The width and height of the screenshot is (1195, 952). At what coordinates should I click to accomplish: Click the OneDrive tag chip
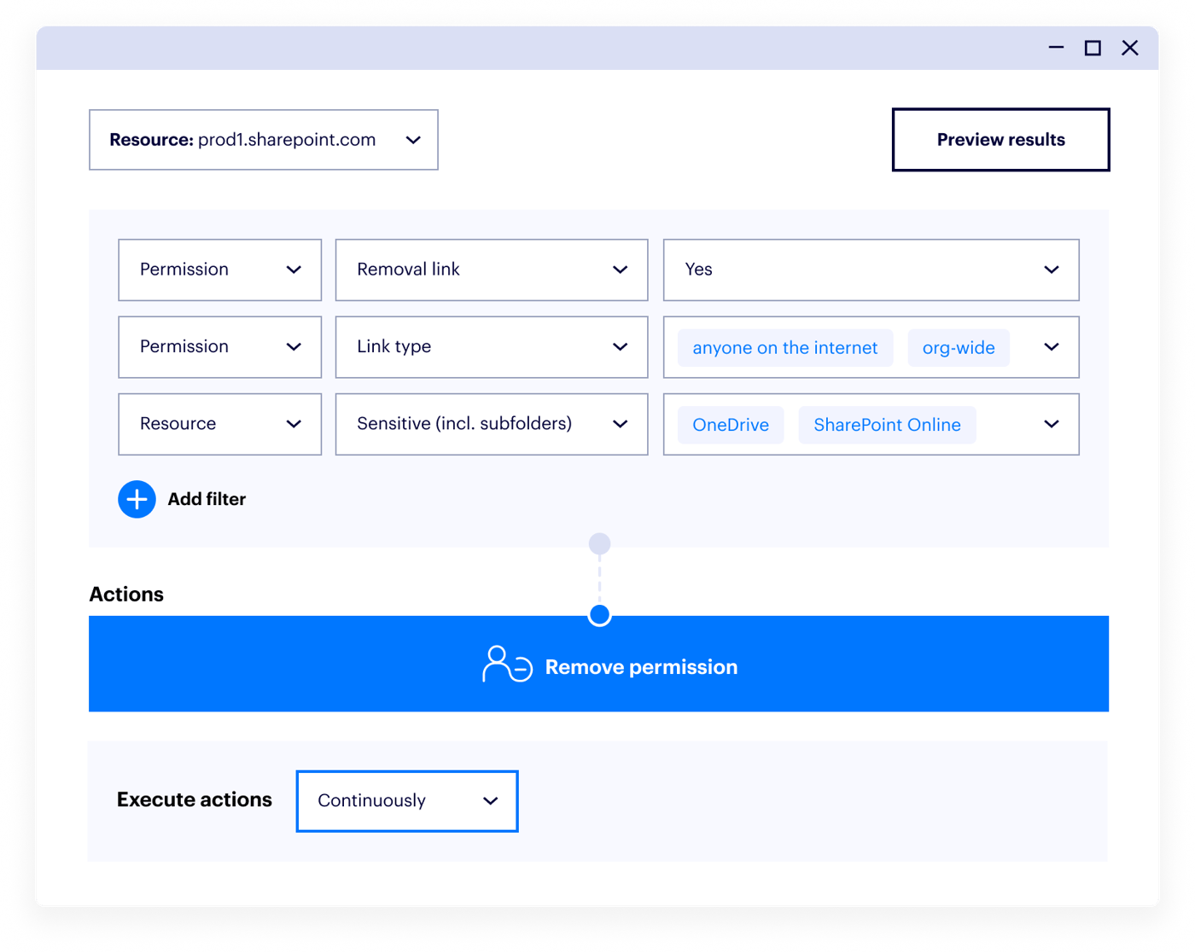(730, 425)
